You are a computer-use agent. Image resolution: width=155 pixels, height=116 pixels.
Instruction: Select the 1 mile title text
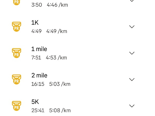[39, 49]
